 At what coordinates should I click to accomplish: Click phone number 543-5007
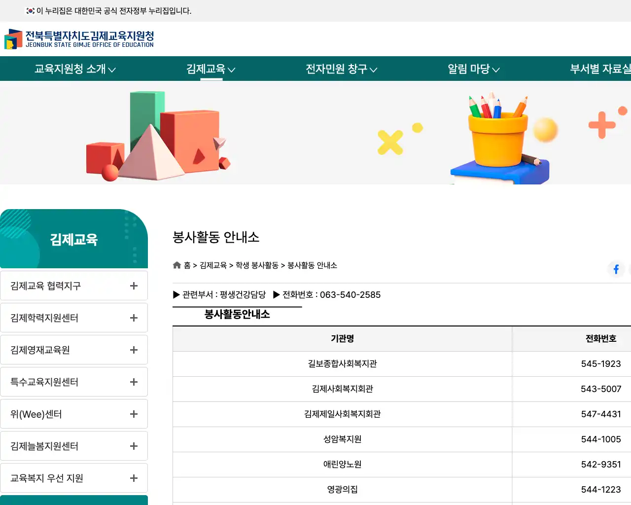coord(601,389)
